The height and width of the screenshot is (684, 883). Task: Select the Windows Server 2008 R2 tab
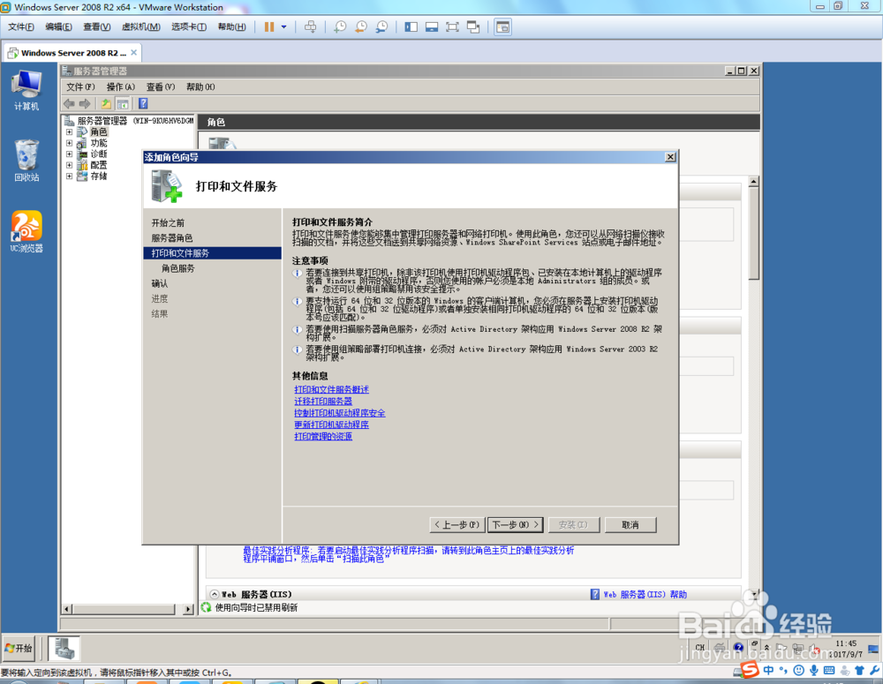(72, 53)
